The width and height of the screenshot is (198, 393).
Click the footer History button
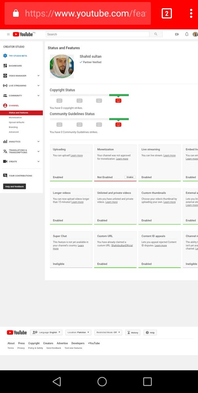132,332
